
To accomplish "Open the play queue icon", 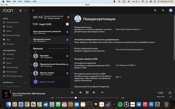I will [102, 92].
